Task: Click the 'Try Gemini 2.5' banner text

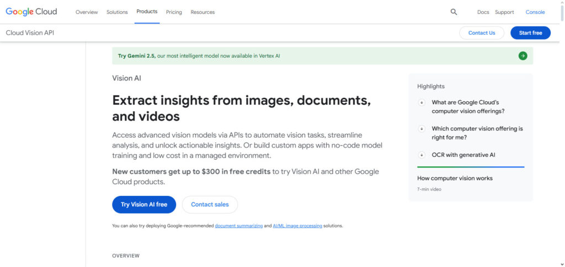Action: click(x=199, y=56)
